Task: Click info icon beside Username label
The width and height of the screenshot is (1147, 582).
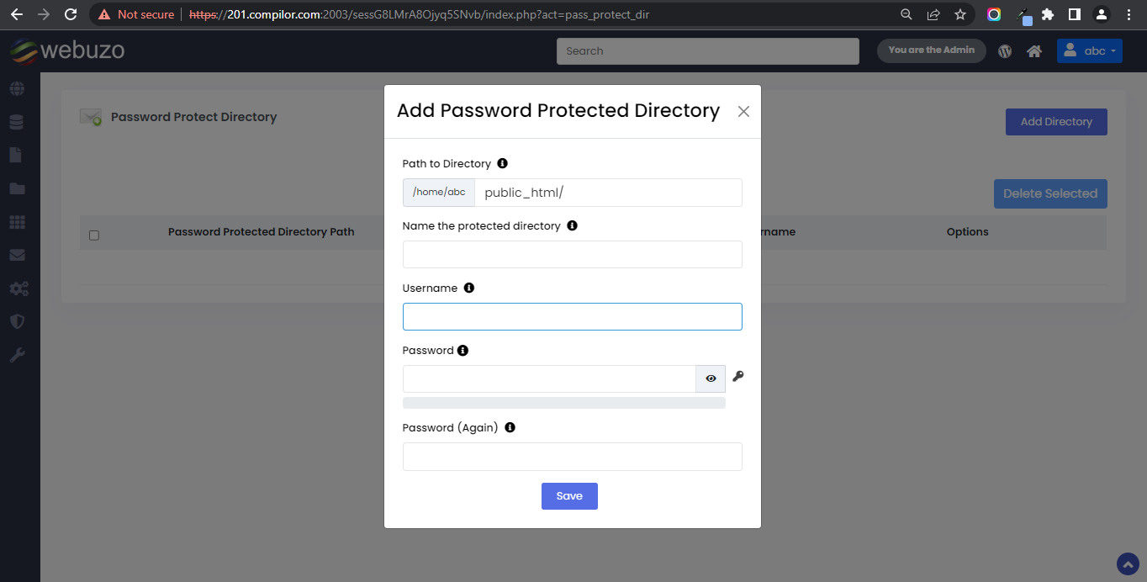Action: (x=469, y=288)
